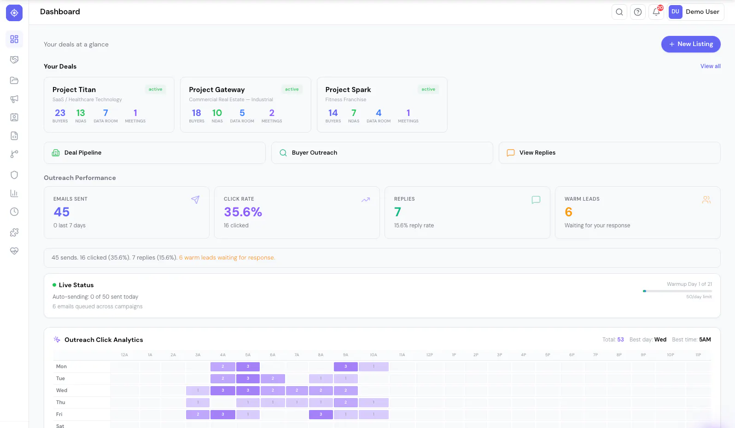Open the Deal Pipeline shortcut

click(x=155, y=153)
